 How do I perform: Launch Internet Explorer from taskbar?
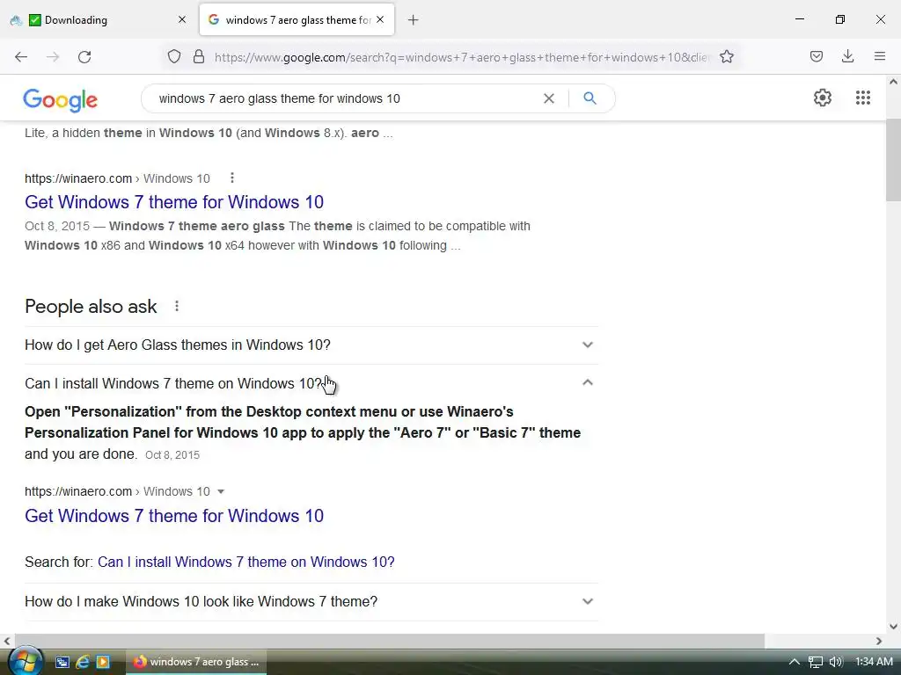coord(83,662)
